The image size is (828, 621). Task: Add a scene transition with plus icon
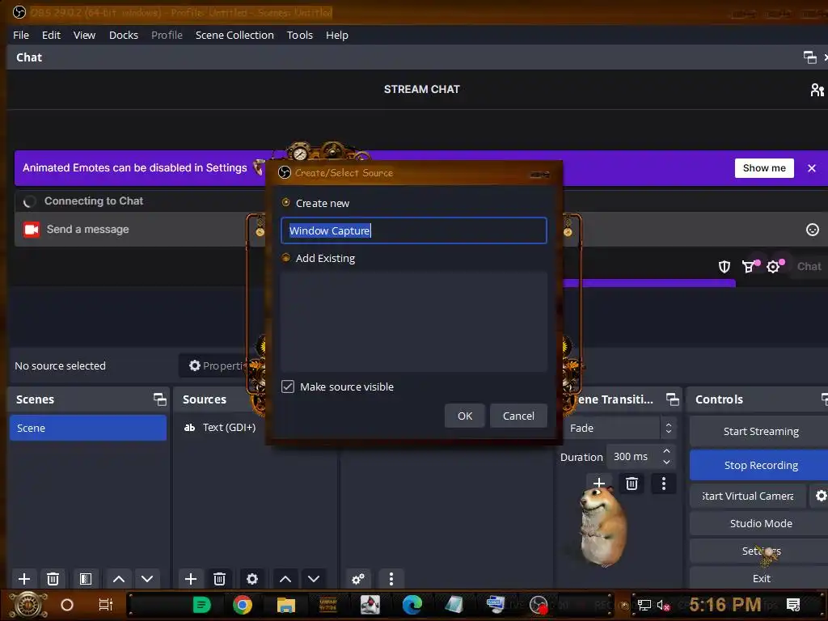[x=599, y=484]
